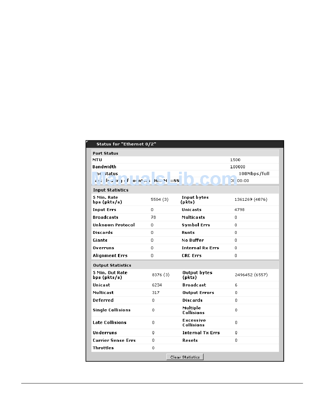324x395 pixels.
Task: Select the Broadcasts label in Input Statistics
Action: point(105,217)
